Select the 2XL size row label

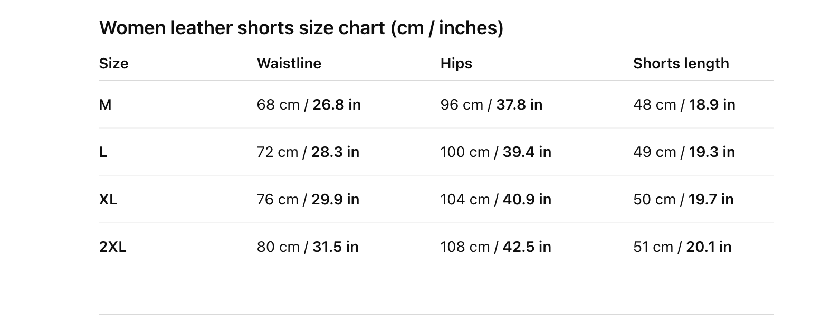(112, 247)
